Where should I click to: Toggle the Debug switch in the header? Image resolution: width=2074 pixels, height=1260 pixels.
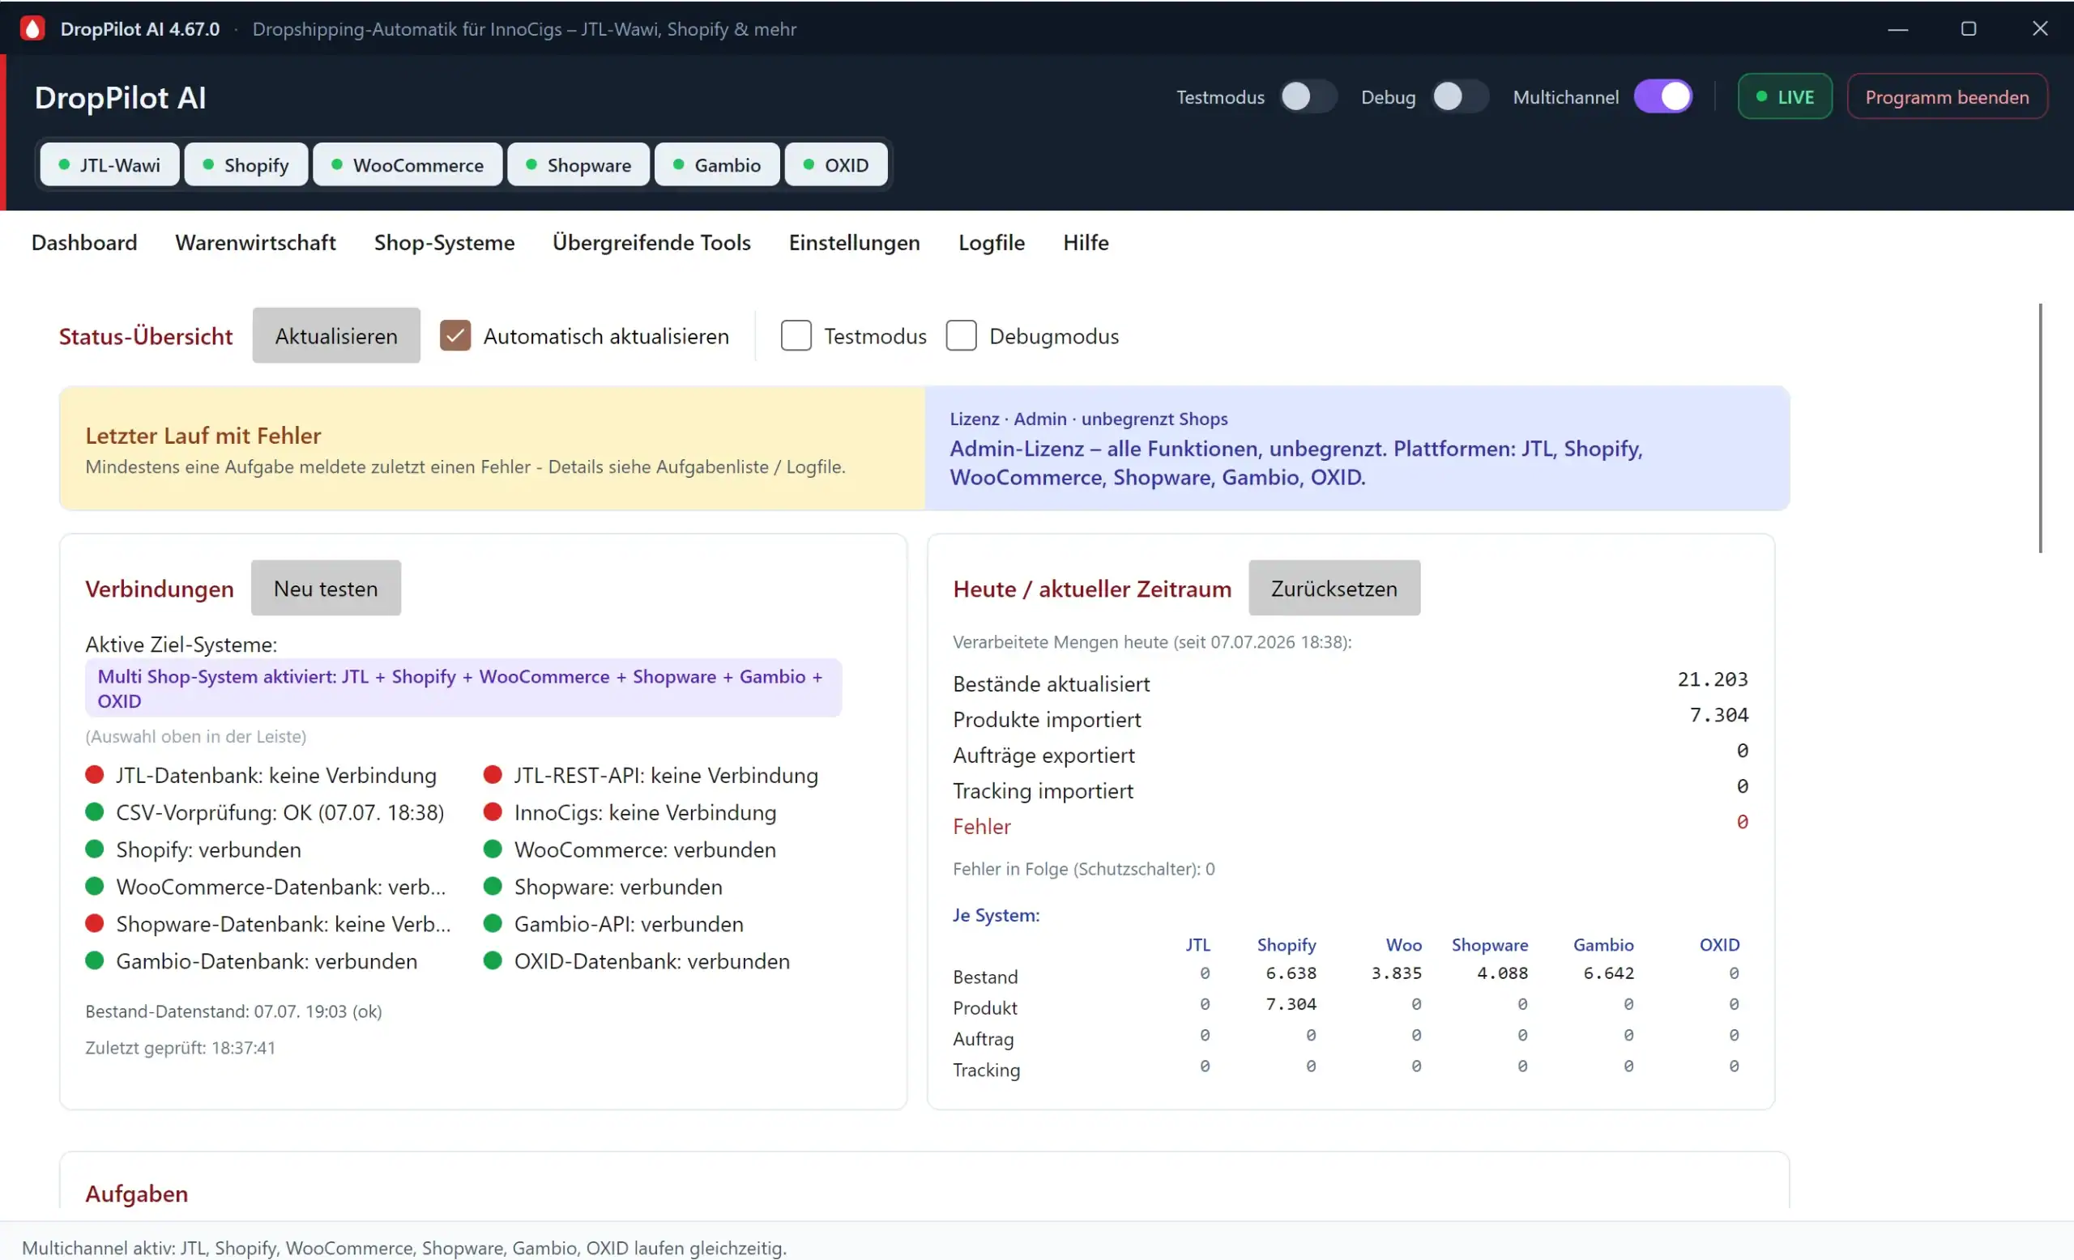click(1460, 96)
